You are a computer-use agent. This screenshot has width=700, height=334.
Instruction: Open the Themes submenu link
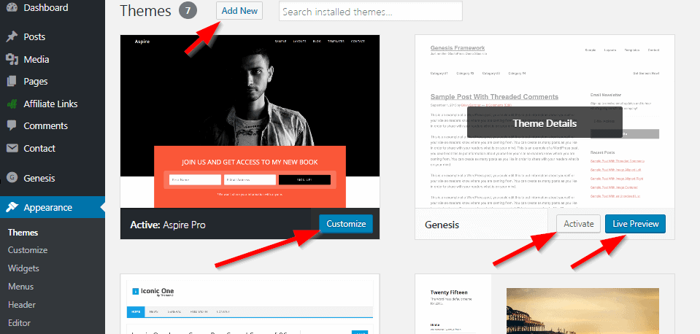(x=23, y=233)
